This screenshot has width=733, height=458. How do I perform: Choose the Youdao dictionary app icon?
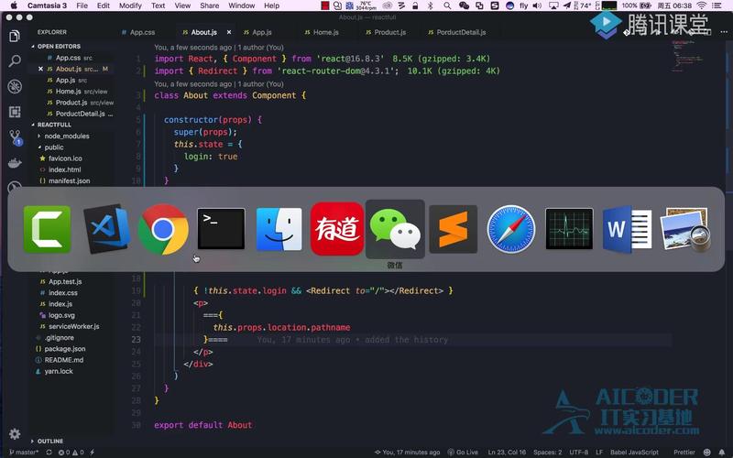(336, 229)
